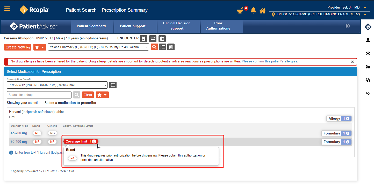Go to the home icon
374x192 pixels.
coord(262,11)
